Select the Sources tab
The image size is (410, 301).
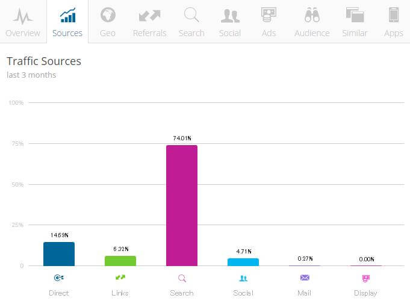67,22
